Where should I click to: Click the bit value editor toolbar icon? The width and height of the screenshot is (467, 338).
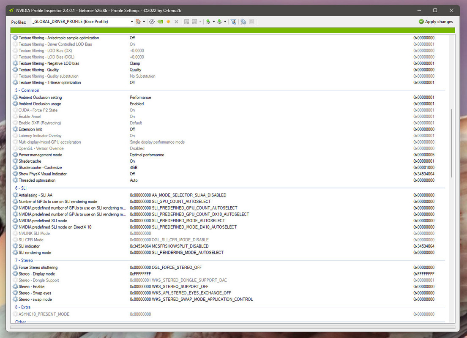tap(251, 22)
